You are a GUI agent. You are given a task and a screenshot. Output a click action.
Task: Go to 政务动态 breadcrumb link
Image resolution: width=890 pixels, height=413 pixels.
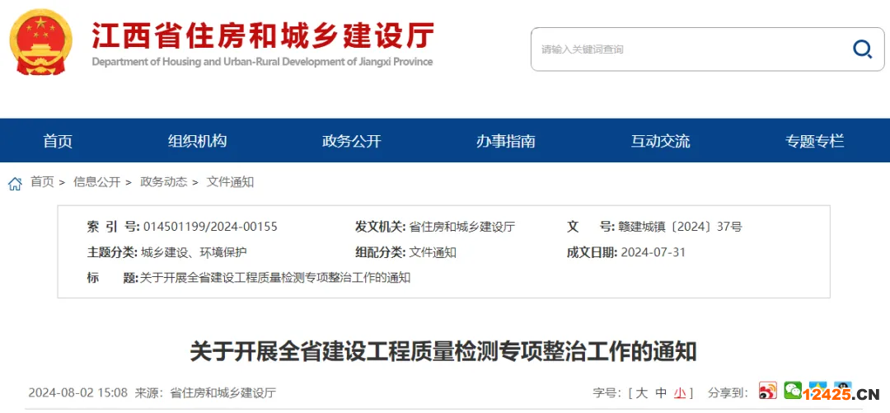pyautogui.click(x=163, y=182)
